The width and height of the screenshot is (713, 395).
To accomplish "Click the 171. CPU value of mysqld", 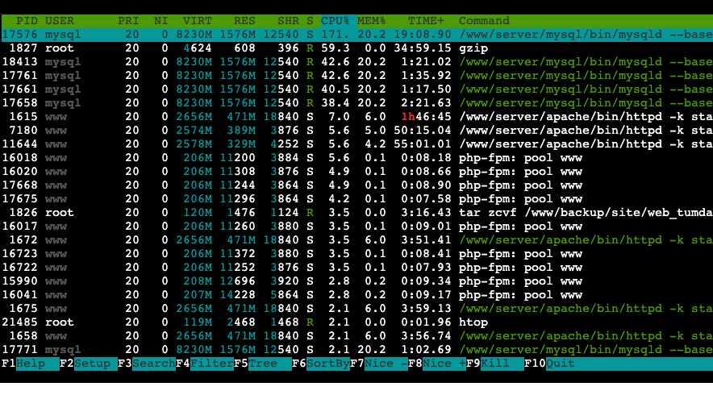I will 336,35.
